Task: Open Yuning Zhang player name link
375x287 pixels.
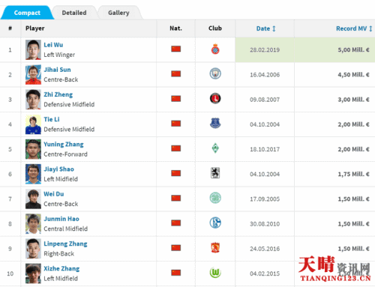Action: coord(64,144)
